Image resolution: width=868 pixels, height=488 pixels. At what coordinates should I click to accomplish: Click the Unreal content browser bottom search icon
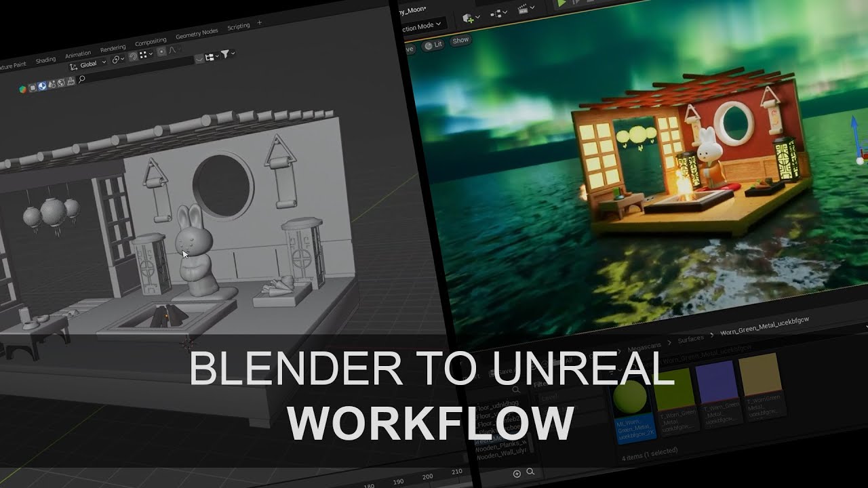530,472
